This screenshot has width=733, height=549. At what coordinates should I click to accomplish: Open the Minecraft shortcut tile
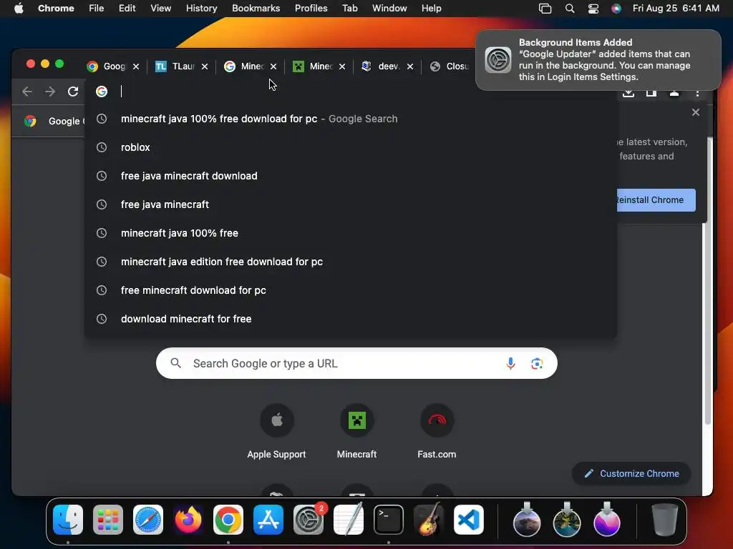[356, 432]
